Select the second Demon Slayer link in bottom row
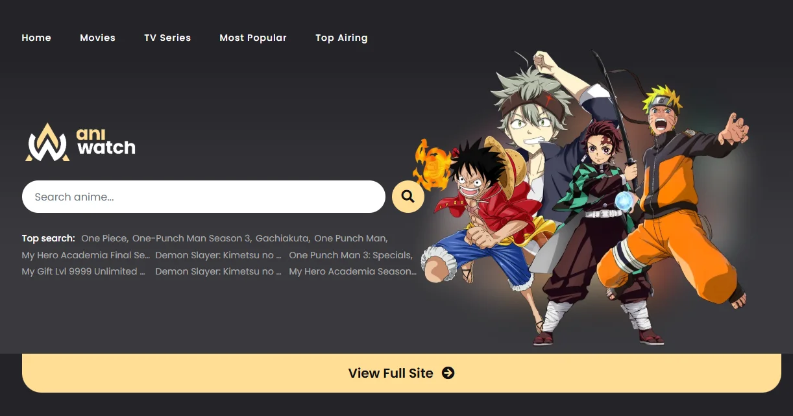Image resolution: width=793 pixels, height=416 pixels. pos(218,271)
